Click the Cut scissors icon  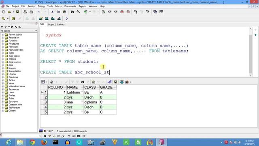coord(52,12)
